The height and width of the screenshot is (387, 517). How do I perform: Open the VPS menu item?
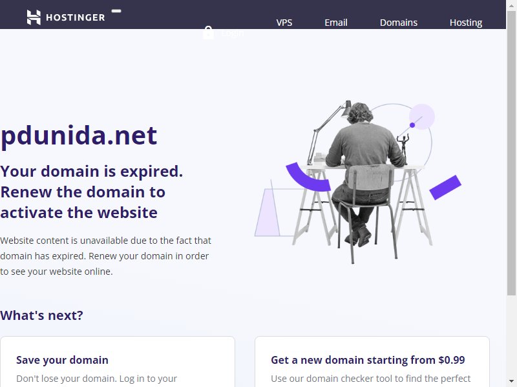click(x=284, y=23)
